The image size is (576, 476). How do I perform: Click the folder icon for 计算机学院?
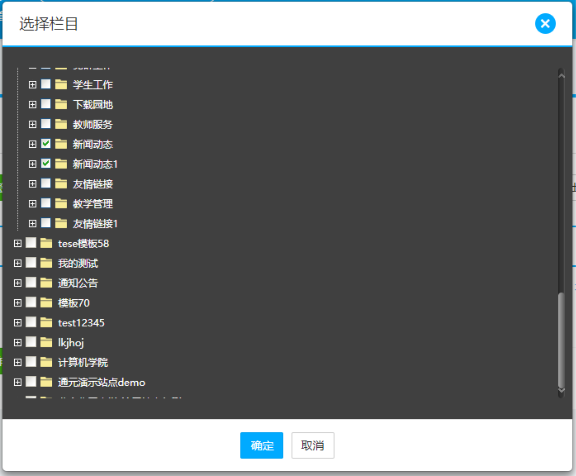pyautogui.click(x=46, y=362)
